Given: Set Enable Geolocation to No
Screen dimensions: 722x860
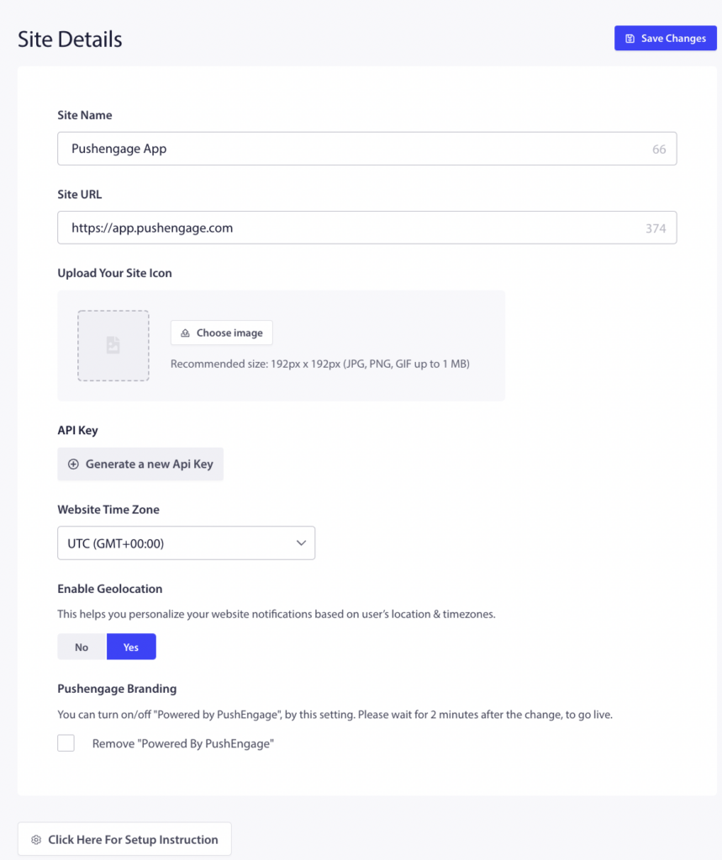Looking at the screenshot, I should [x=82, y=647].
